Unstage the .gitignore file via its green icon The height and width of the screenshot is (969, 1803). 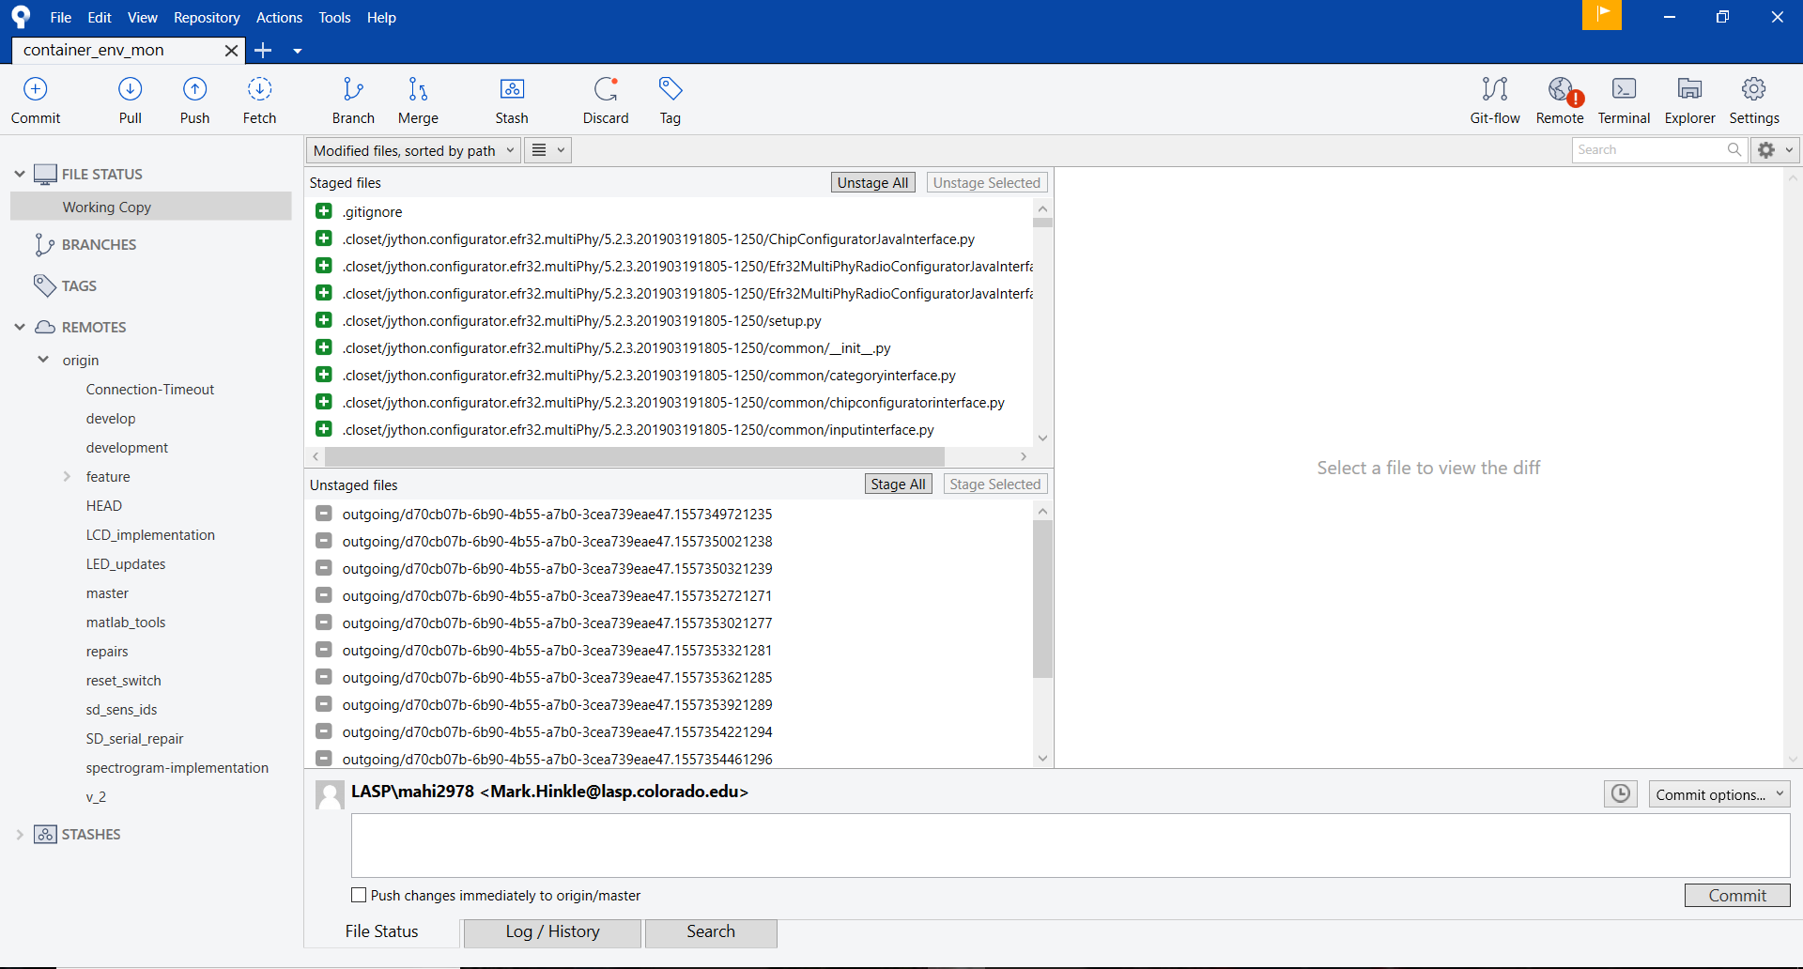pyautogui.click(x=324, y=211)
